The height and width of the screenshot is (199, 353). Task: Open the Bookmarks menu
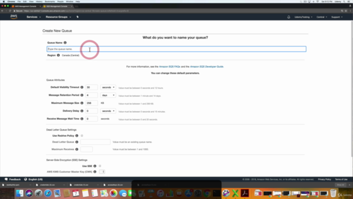point(50,2)
